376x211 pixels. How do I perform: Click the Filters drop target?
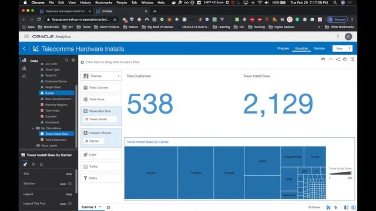[x=101, y=178]
